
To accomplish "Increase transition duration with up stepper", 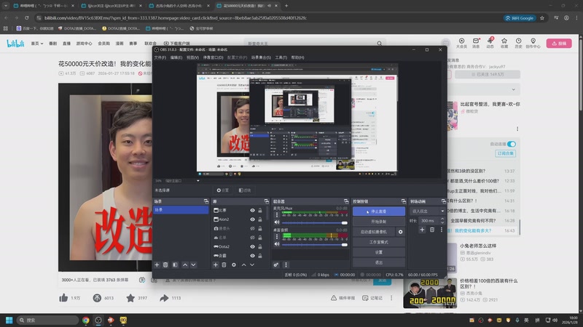I will (442, 219).
